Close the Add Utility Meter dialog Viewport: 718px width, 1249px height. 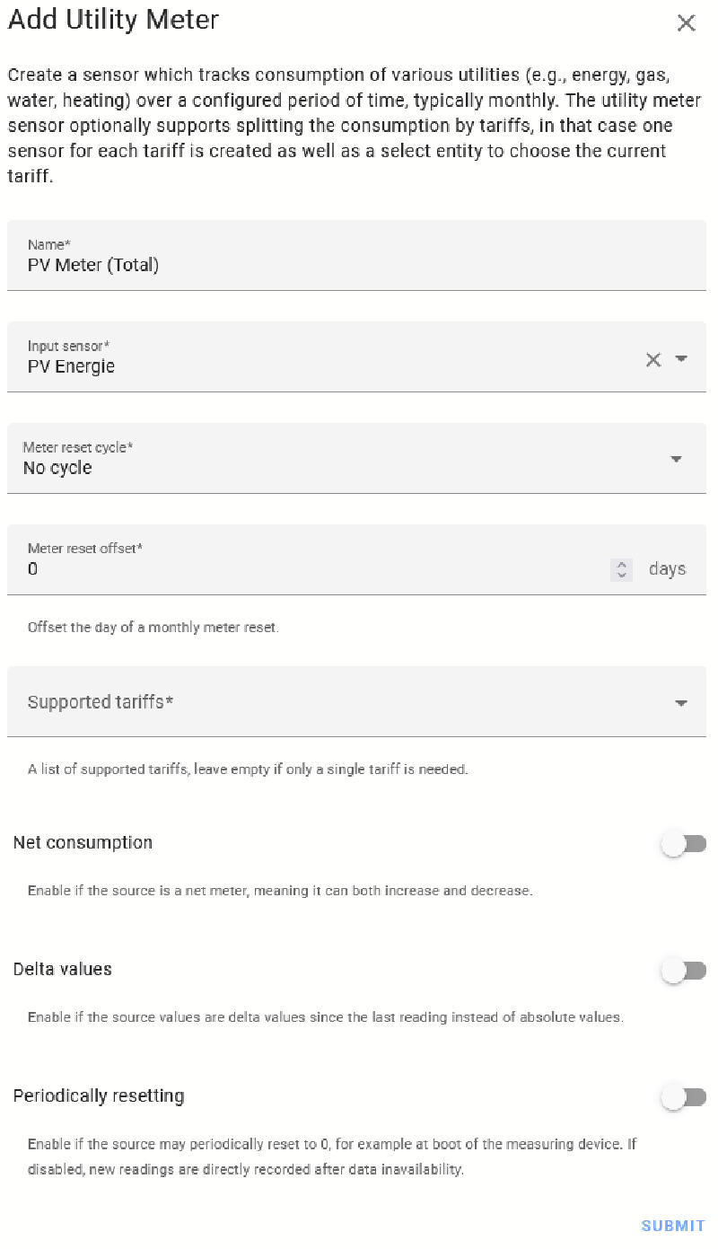tap(686, 23)
